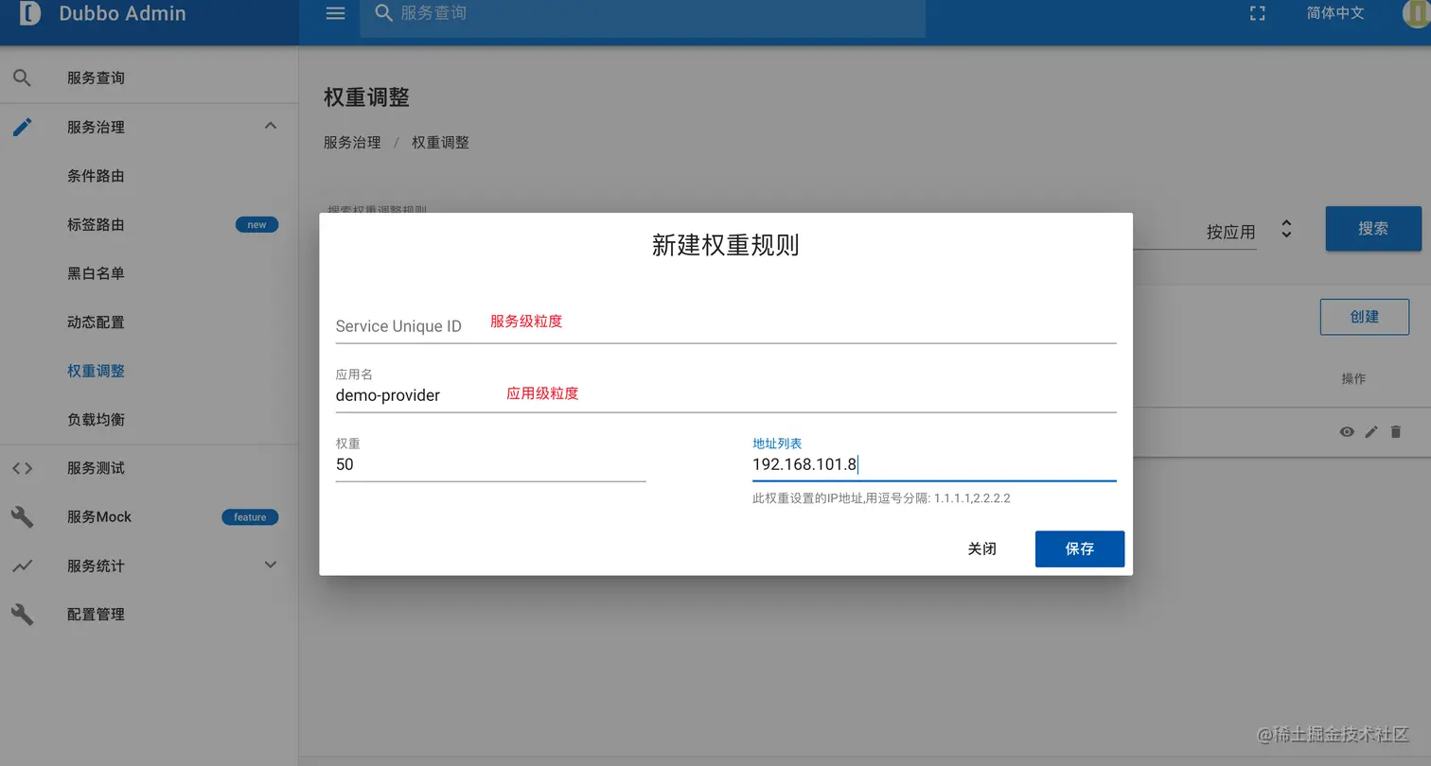
Task: Toggle the hamburger navigation menu icon
Action: [335, 13]
